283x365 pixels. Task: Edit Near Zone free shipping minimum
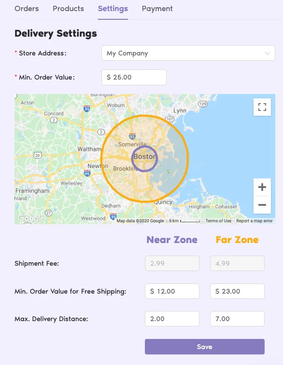point(172,291)
